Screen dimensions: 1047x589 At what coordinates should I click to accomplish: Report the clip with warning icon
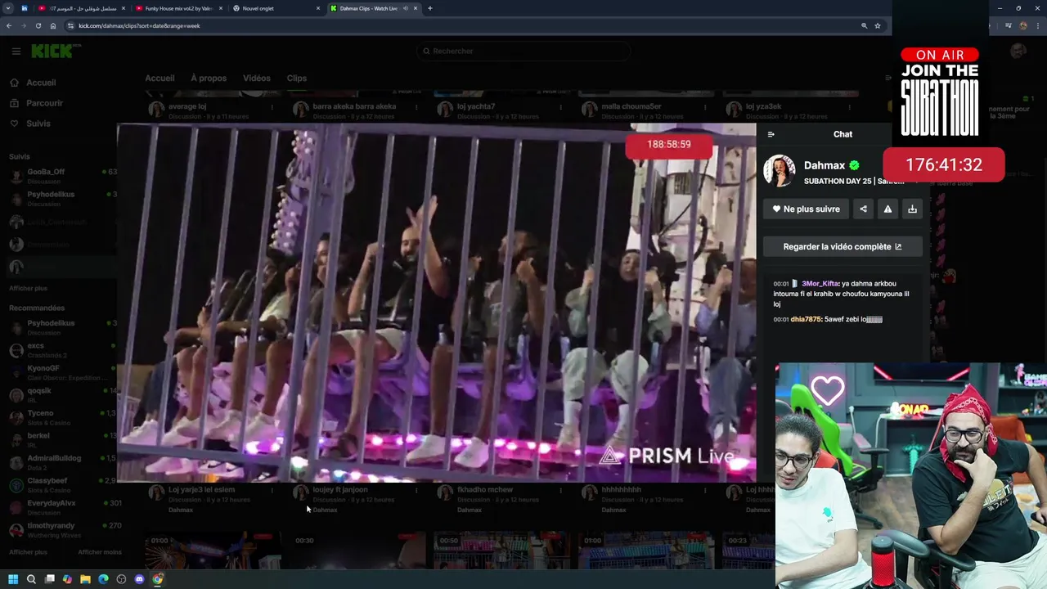(x=887, y=209)
